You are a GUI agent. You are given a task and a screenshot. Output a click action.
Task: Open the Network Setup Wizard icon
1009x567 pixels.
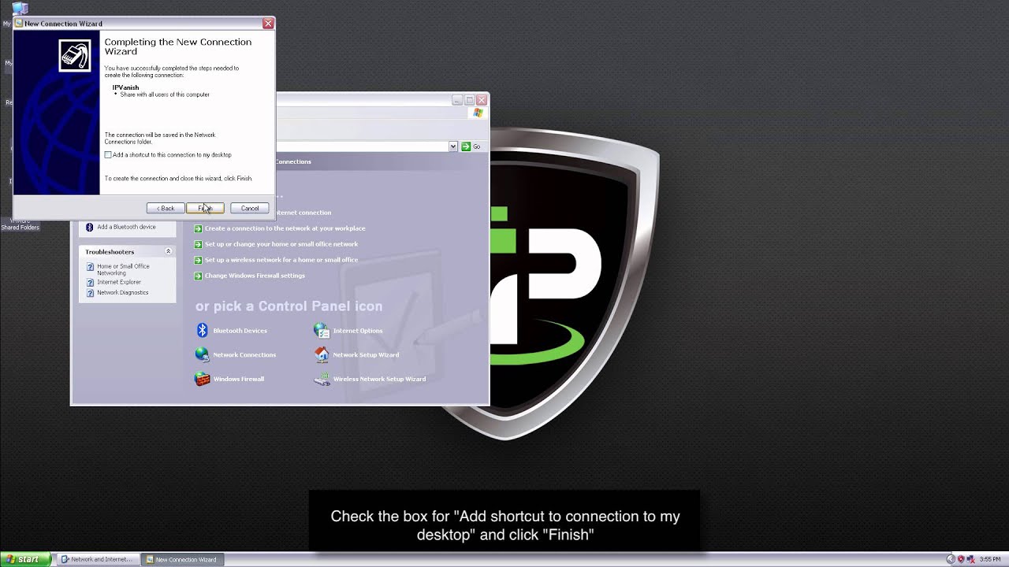point(322,354)
